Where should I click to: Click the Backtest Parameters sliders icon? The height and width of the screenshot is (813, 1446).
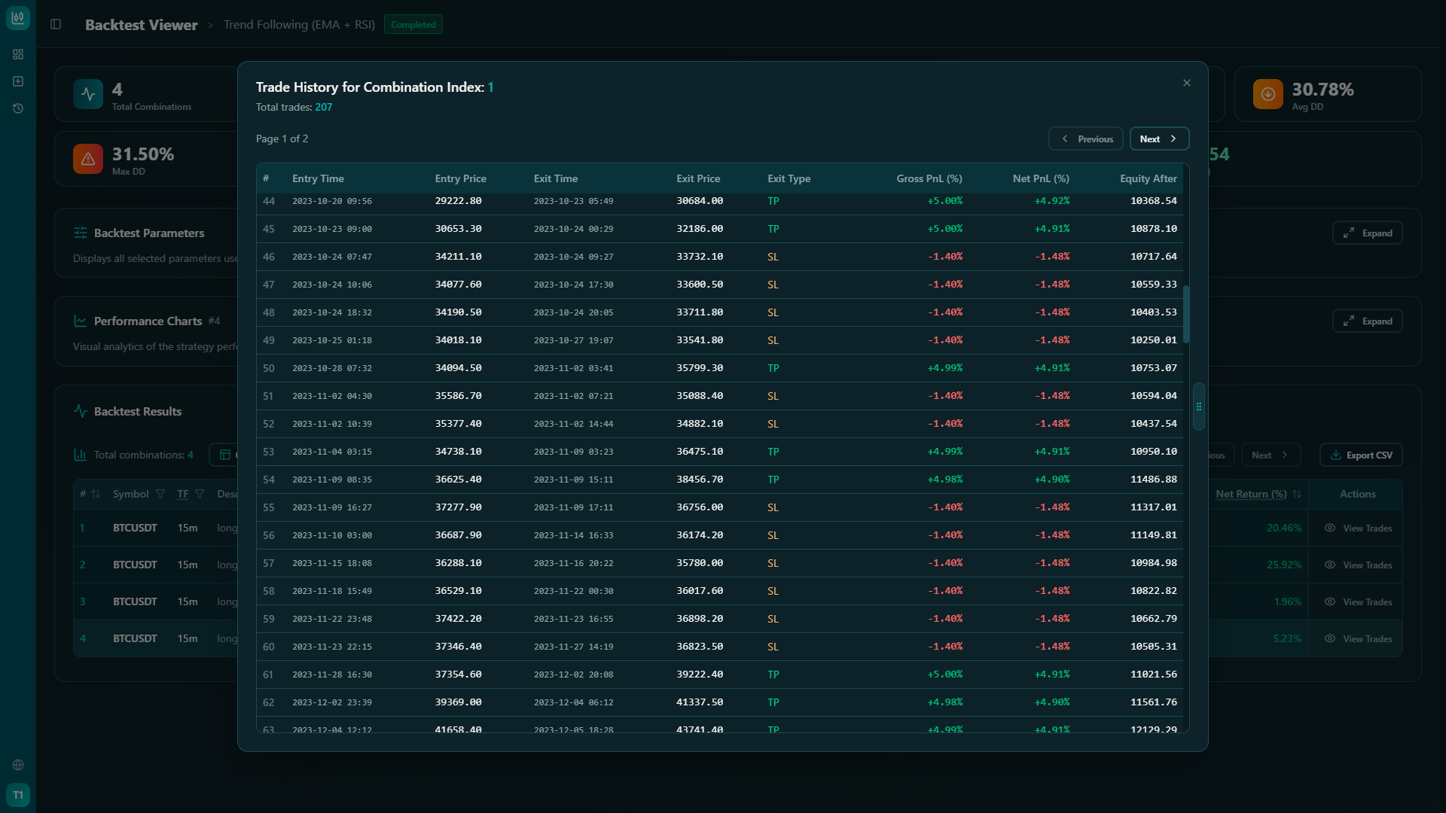tap(81, 233)
